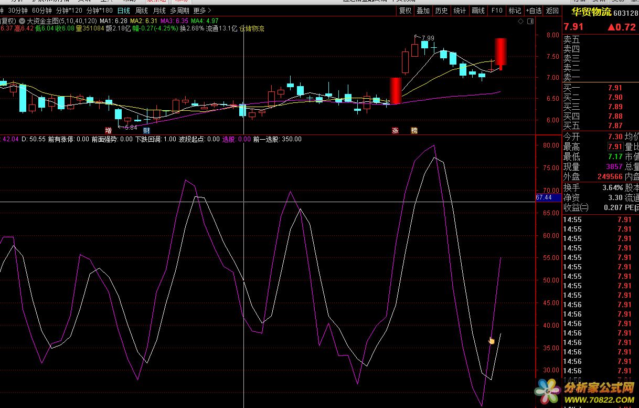Select the 买一 bid row
Image resolution: width=639 pixels, height=408 pixels.
click(601, 88)
